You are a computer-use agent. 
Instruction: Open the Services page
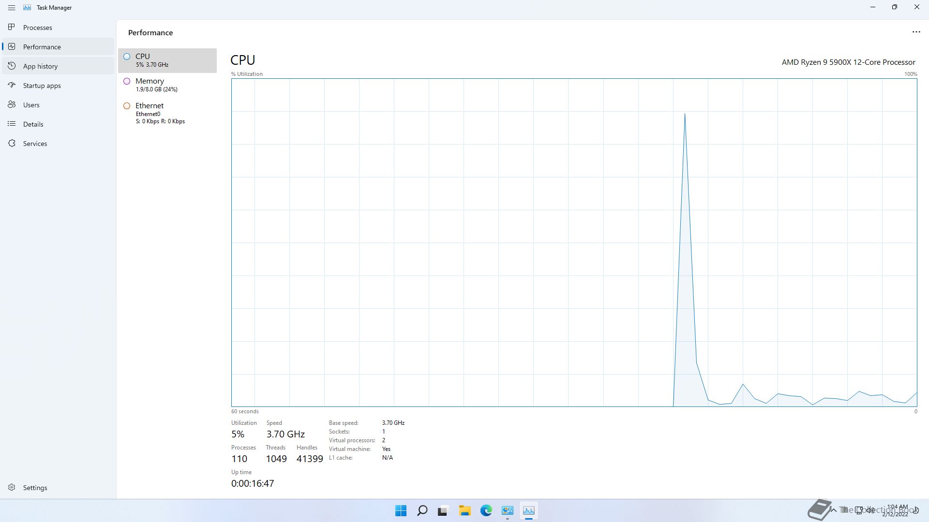59,144
